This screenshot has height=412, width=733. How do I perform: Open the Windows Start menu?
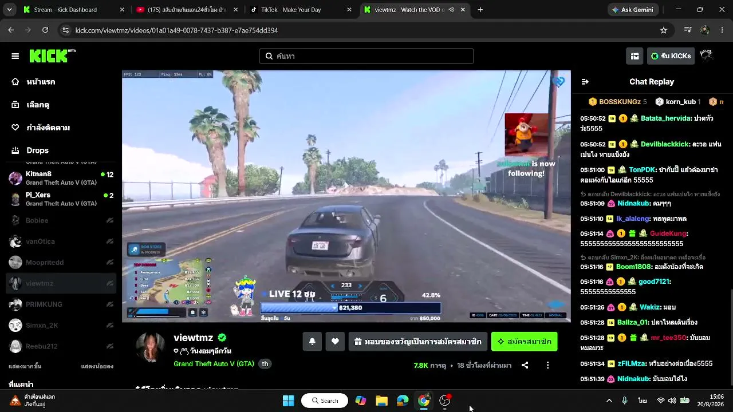[x=288, y=401]
